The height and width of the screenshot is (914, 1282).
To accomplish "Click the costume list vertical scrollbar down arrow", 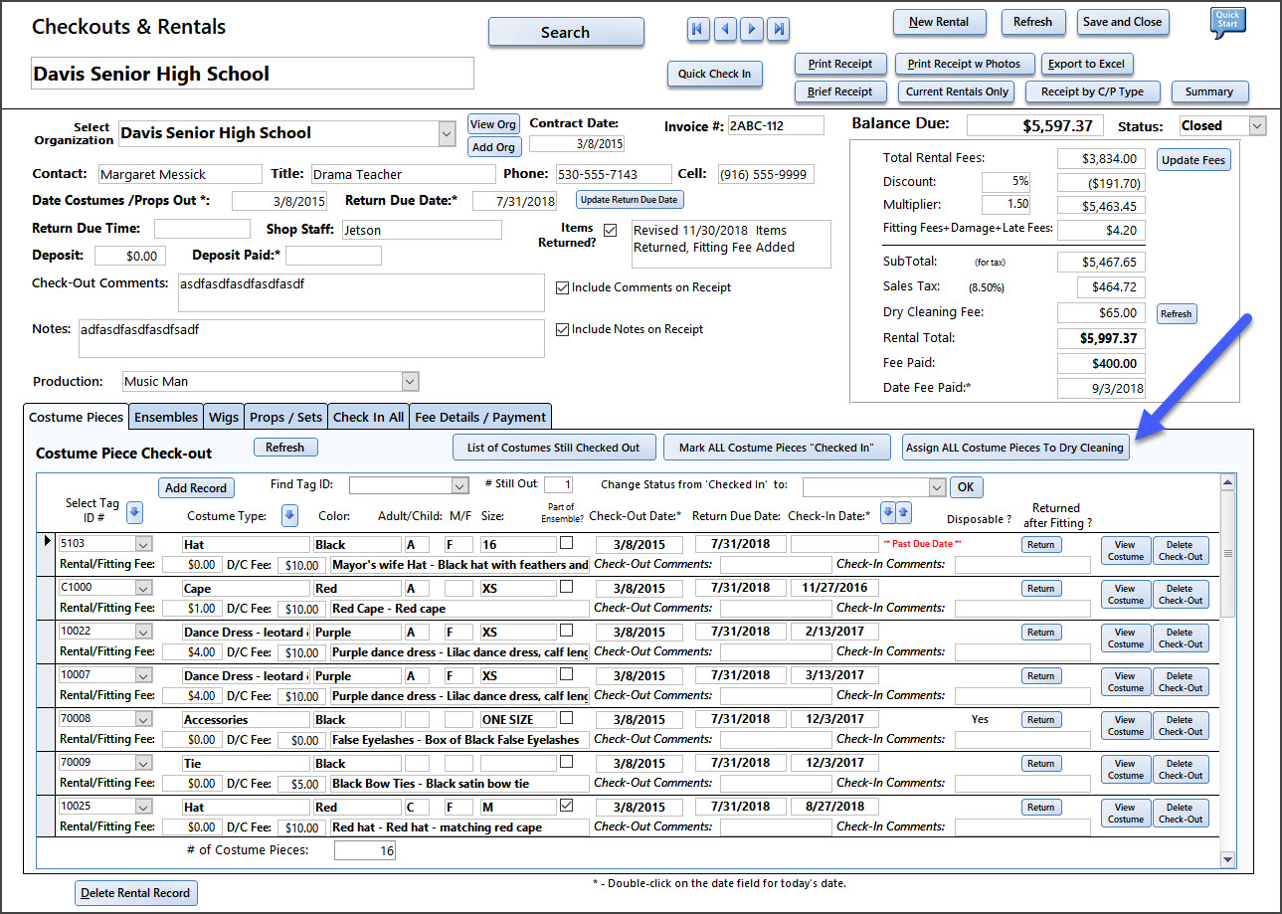I will (1227, 859).
